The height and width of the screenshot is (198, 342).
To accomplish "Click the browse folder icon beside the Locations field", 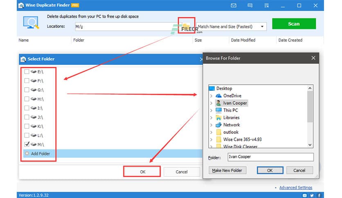I will 186,26.
